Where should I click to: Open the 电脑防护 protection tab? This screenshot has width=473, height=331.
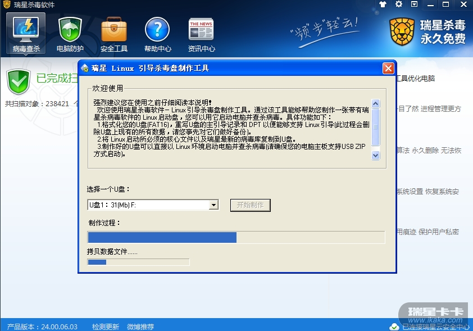tap(70, 34)
